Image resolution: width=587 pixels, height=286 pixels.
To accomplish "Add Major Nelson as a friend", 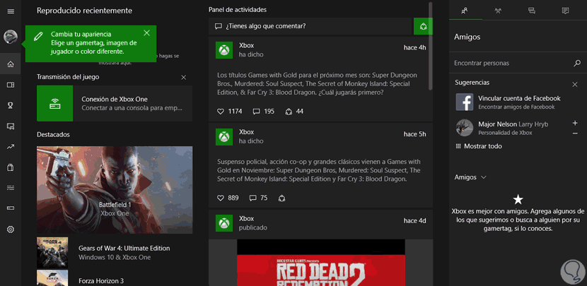I will point(574,123).
